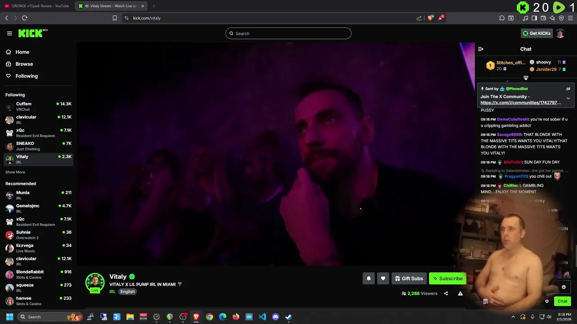Open Suhnie recommended channel

(38, 235)
